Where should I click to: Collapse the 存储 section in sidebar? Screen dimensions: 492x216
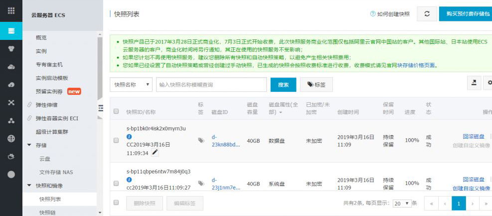click(29, 145)
